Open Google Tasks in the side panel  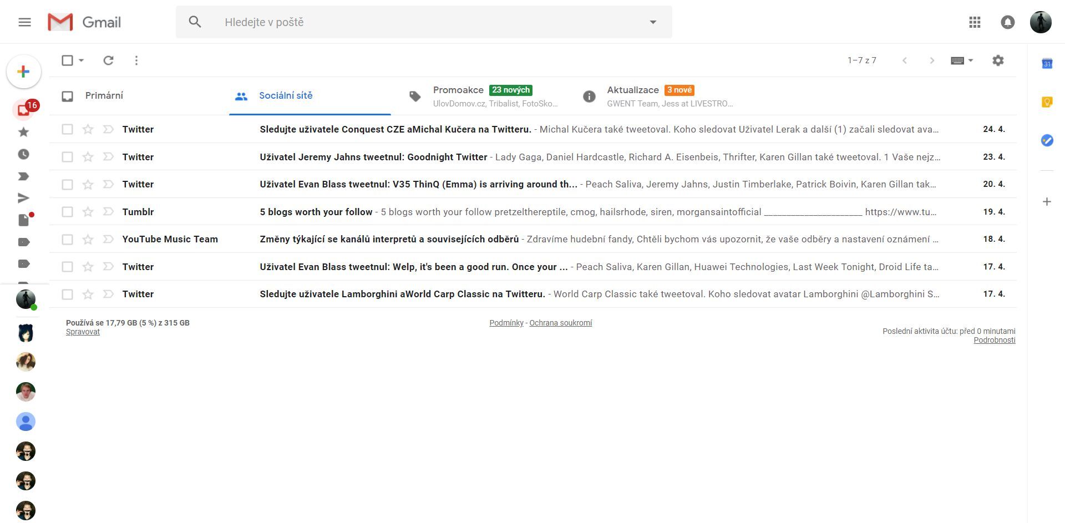[1047, 141]
